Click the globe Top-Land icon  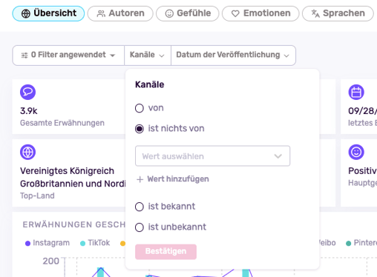click(27, 152)
